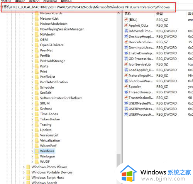The width and height of the screenshot is (193, 184).
Task: Click the USERNestedW DWORD icon
Action: 126,103
